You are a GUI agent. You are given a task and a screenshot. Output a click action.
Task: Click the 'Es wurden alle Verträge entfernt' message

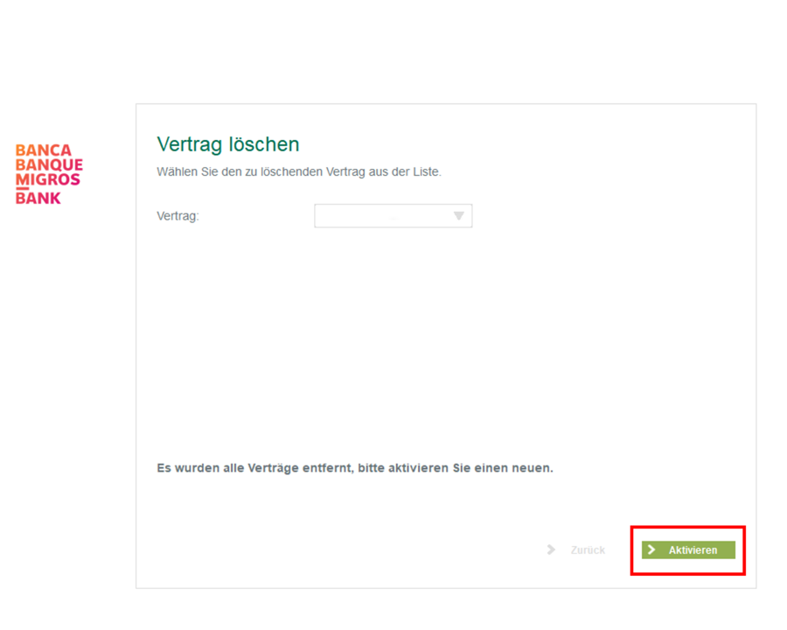(254, 468)
